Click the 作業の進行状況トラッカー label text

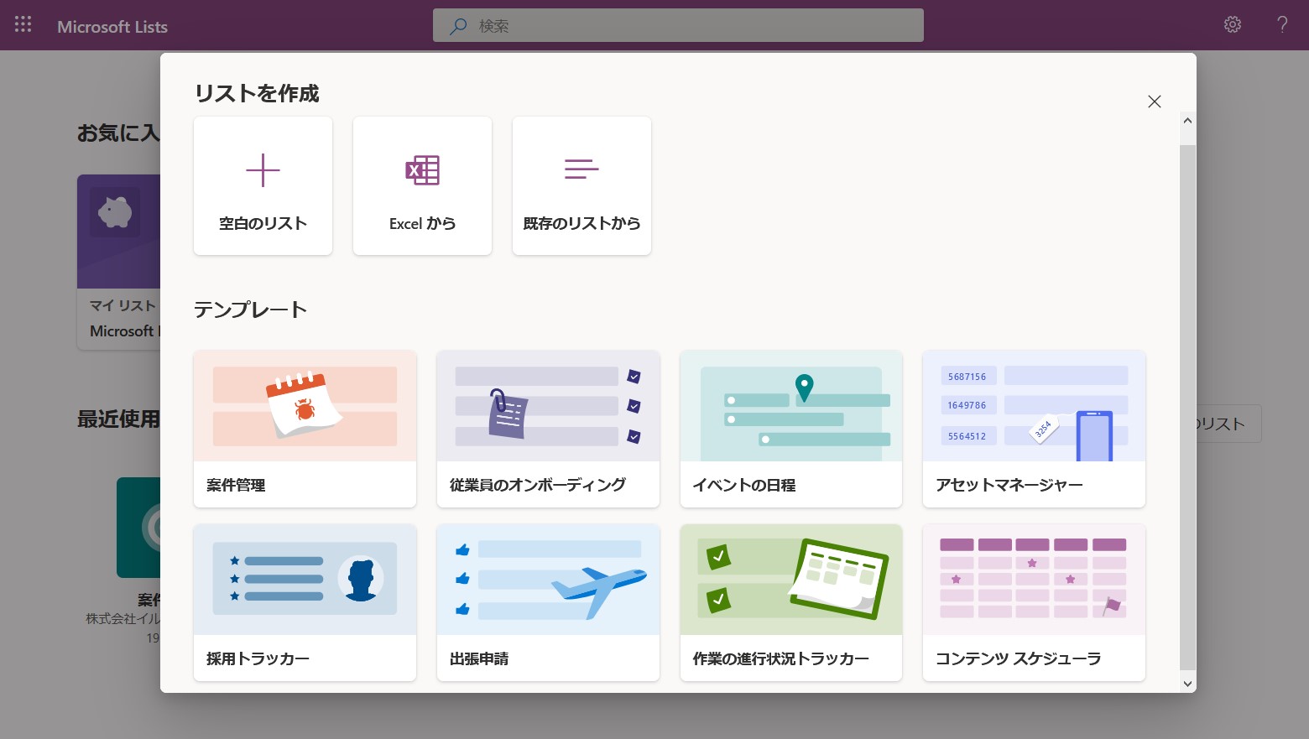(x=780, y=658)
